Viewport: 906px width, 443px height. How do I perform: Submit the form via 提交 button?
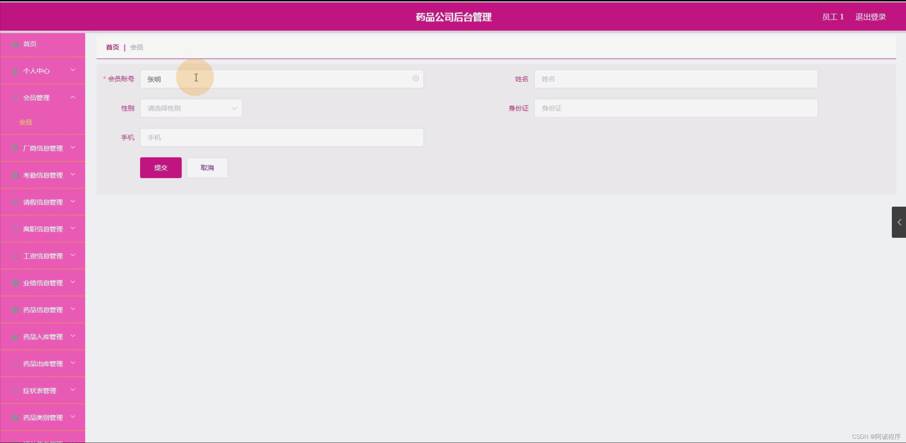pyautogui.click(x=160, y=167)
